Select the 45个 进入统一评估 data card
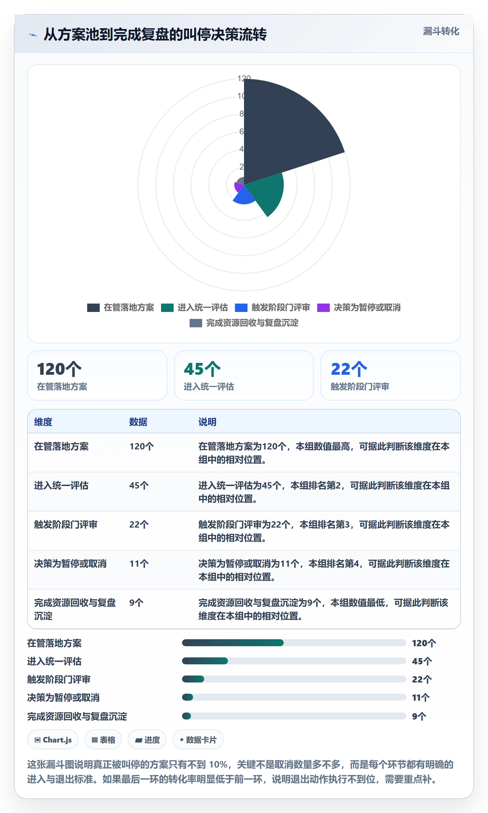 244,375
